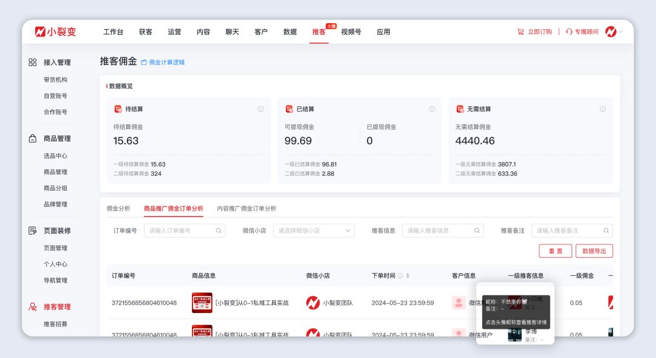Image resolution: width=656 pixels, height=358 pixels.
Task: Click the info icon on the 待结算 card
Action: [261, 109]
